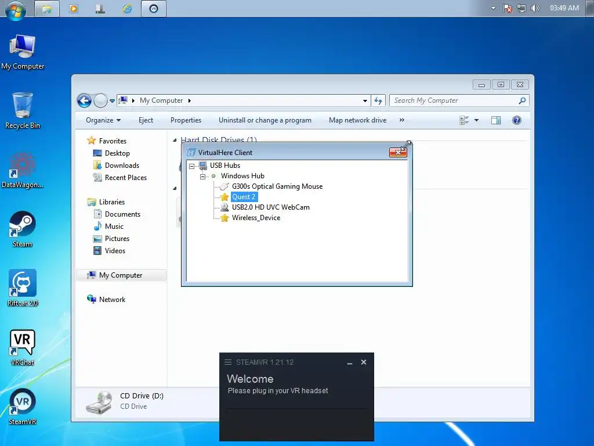
Task: Open recent locations dropdown next to Forward
Action: click(112, 101)
